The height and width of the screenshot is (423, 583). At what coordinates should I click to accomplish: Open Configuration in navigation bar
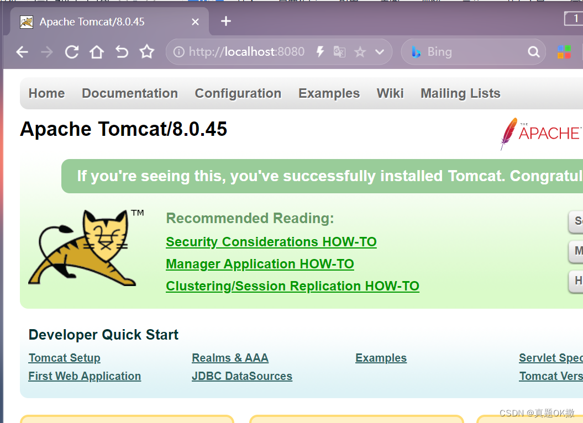tap(238, 93)
